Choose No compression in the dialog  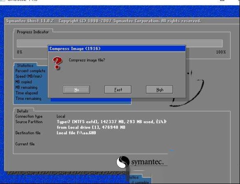pyautogui.click(x=76, y=90)
